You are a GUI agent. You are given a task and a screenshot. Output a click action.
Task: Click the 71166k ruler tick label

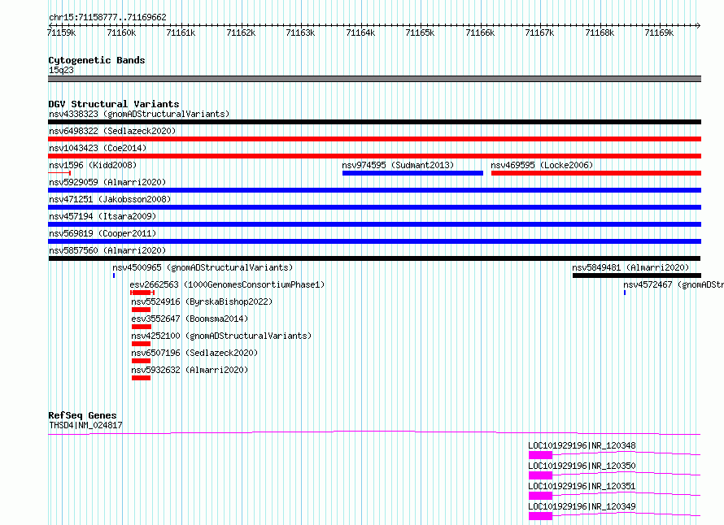(x=480, y=33)
